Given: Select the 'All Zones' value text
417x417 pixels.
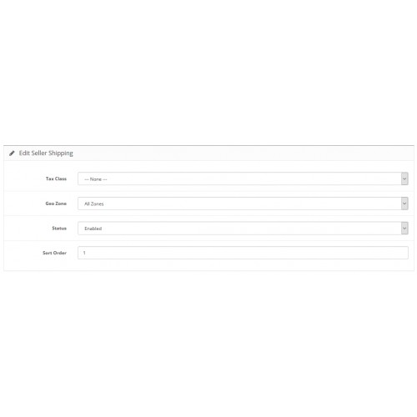Looking at the screenshot, I should coord(94,204).
